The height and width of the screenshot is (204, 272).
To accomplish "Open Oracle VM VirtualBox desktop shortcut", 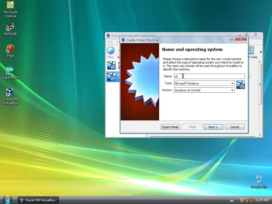I will click(10, 96).
